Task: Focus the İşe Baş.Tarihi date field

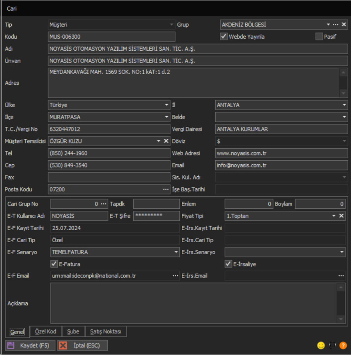Action: coord(282,189)
